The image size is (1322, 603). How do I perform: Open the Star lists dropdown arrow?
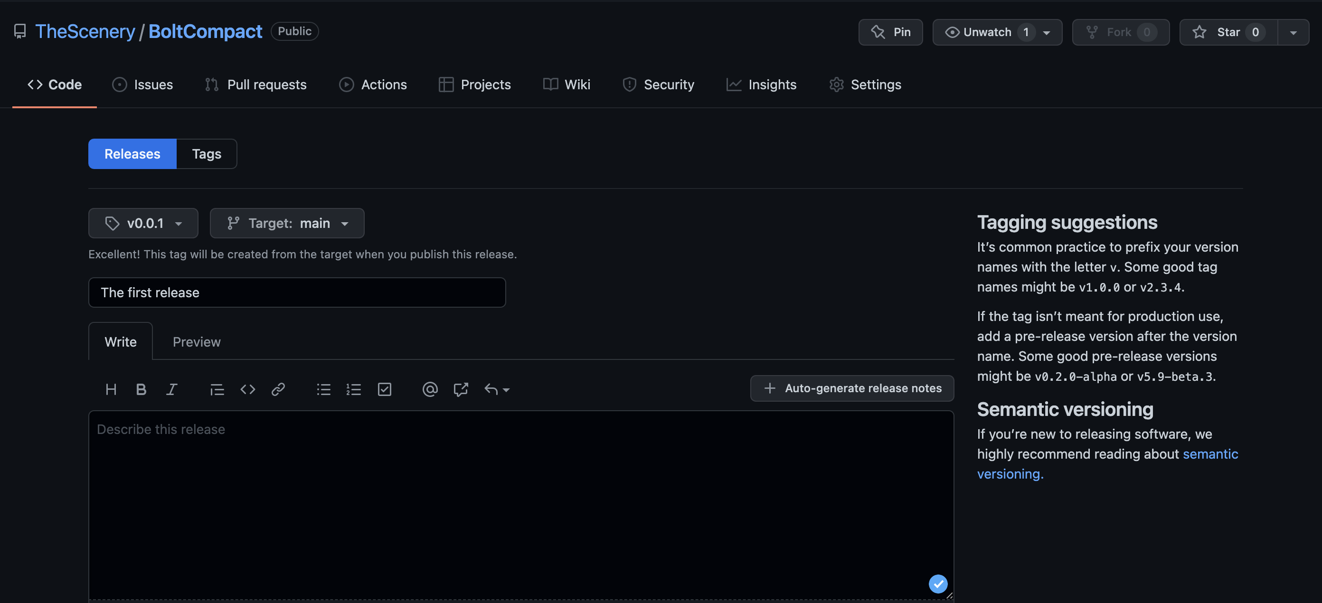pyautogui.click(x=1293, y=32)
